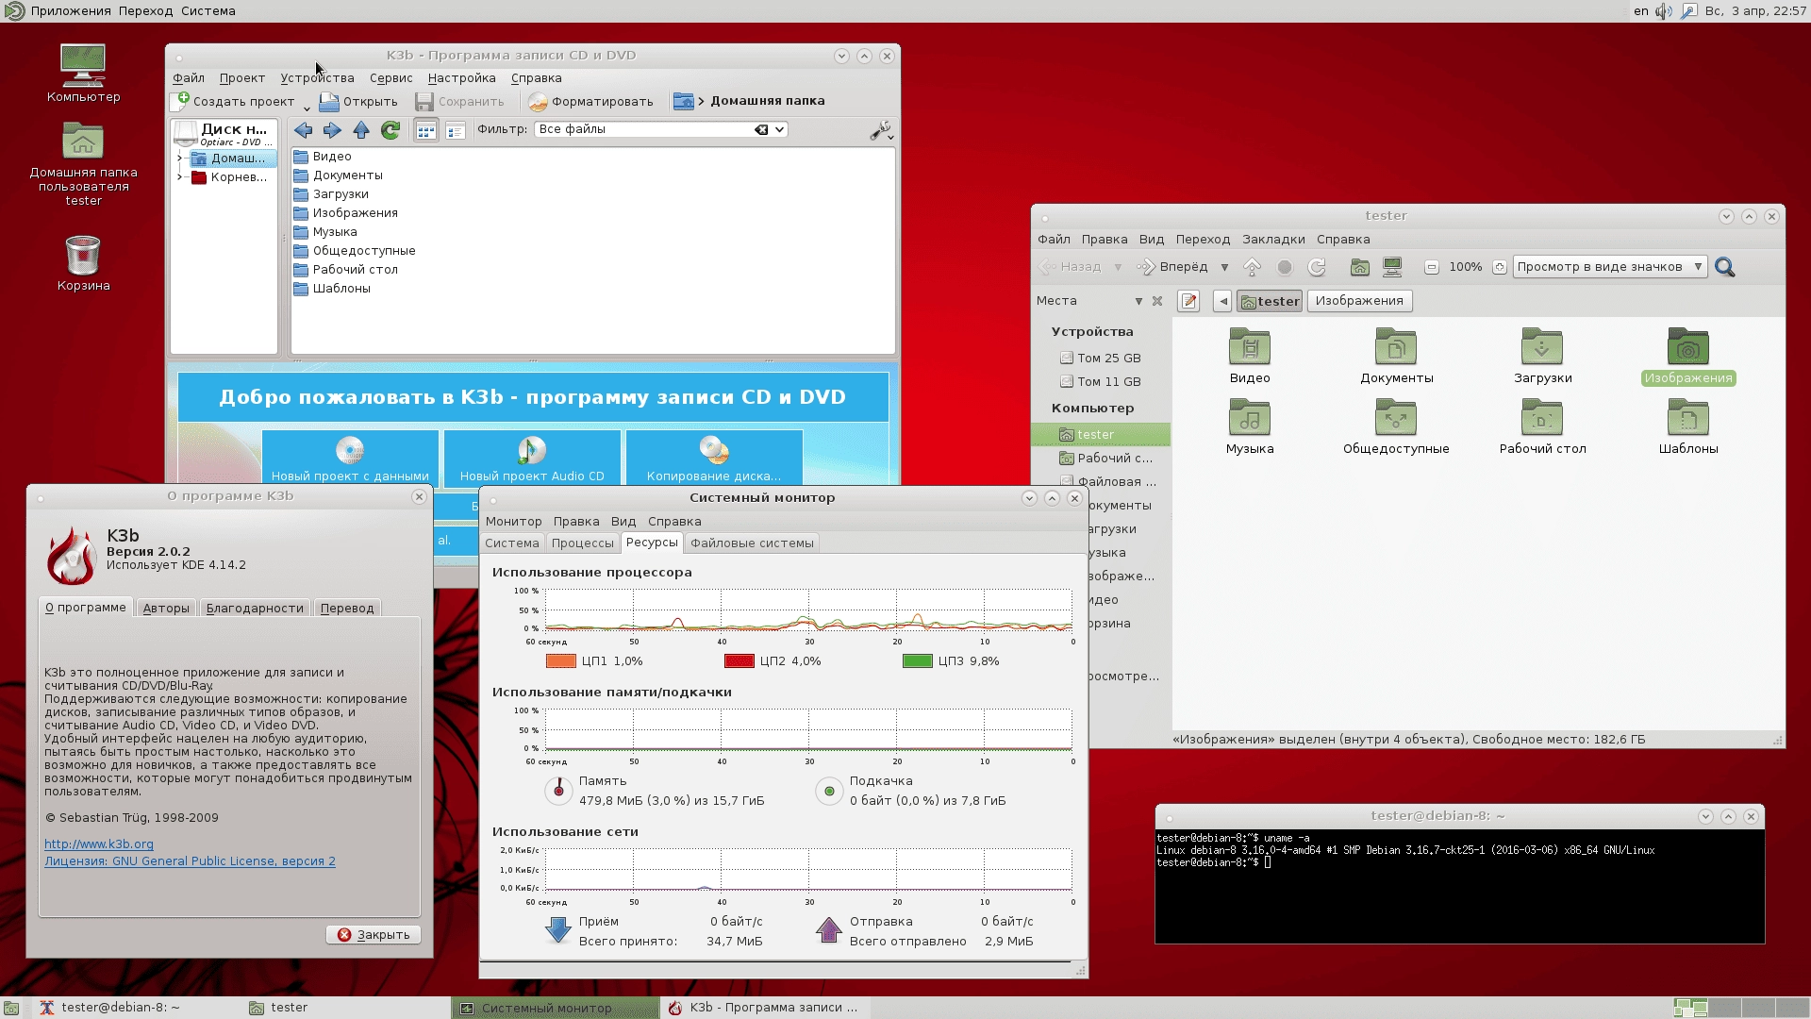The image size is (1811, 1019).
Task: Click the volume icon in the system tray
Action: [1664, 11]
